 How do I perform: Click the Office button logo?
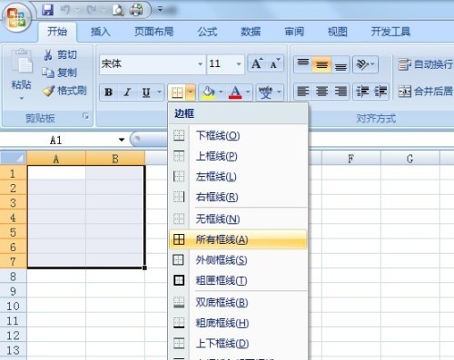(16, 18)
